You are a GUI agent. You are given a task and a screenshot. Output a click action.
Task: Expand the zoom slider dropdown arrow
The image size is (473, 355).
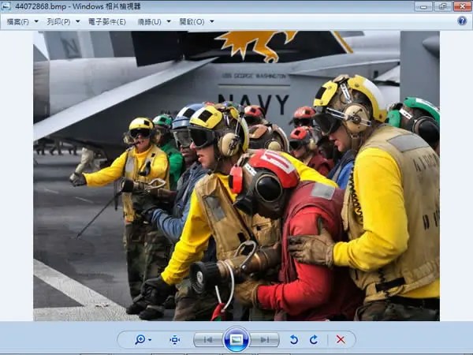click(150, 340)
